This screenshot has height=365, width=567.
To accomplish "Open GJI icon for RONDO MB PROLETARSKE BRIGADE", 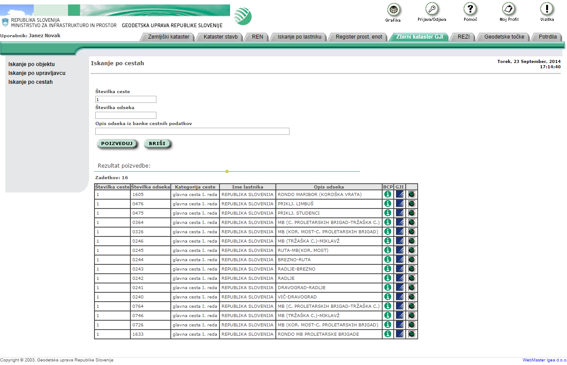I will click(400, 334).
